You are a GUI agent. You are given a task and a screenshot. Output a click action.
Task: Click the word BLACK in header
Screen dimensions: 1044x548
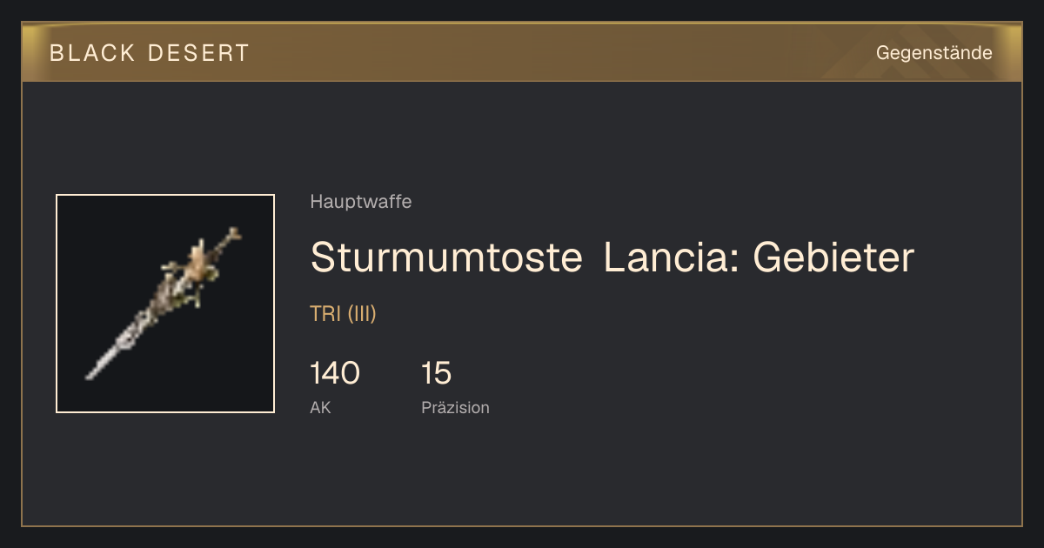tap(92, 53)
